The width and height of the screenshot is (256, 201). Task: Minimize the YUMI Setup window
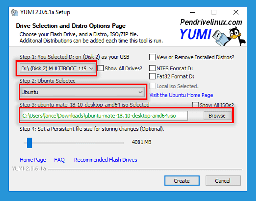192,12
